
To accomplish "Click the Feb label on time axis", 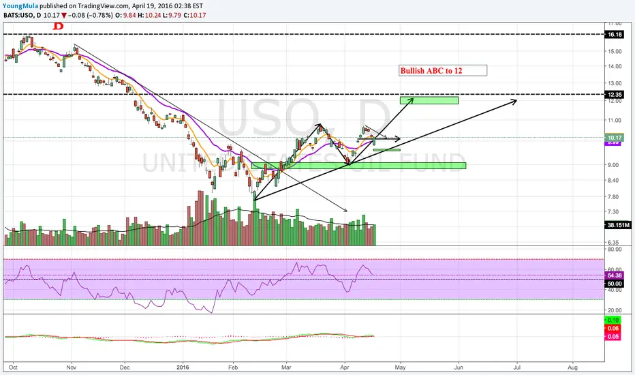I will click(233, 367).
